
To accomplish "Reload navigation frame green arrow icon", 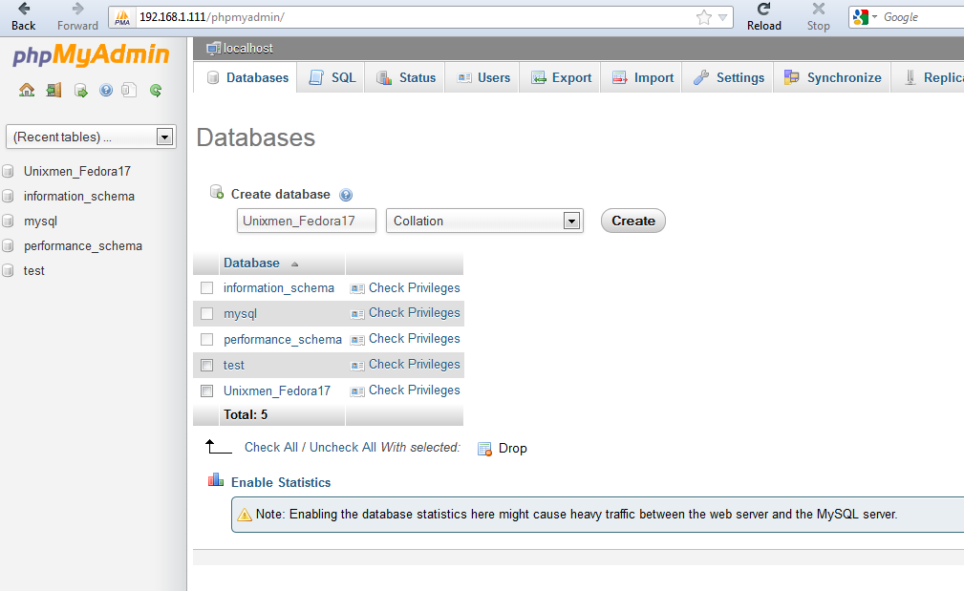I will (156, 91).
